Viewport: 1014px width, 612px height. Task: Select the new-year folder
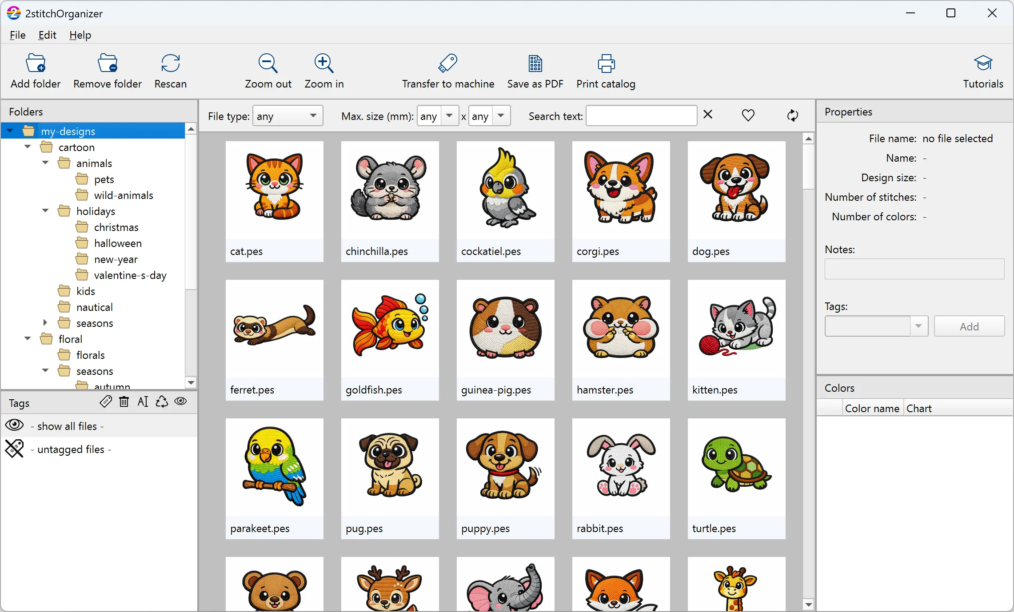pos(116,259)
